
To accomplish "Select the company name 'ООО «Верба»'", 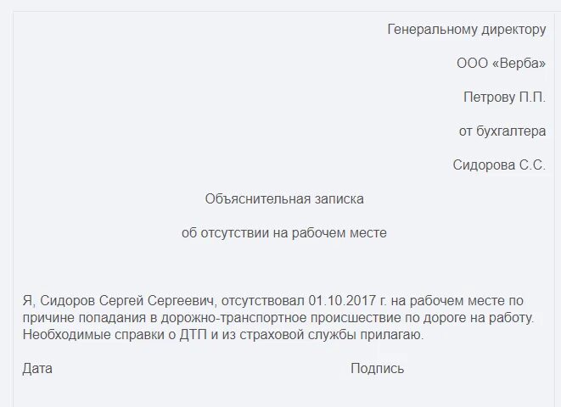I will click(x=502, y=64).
